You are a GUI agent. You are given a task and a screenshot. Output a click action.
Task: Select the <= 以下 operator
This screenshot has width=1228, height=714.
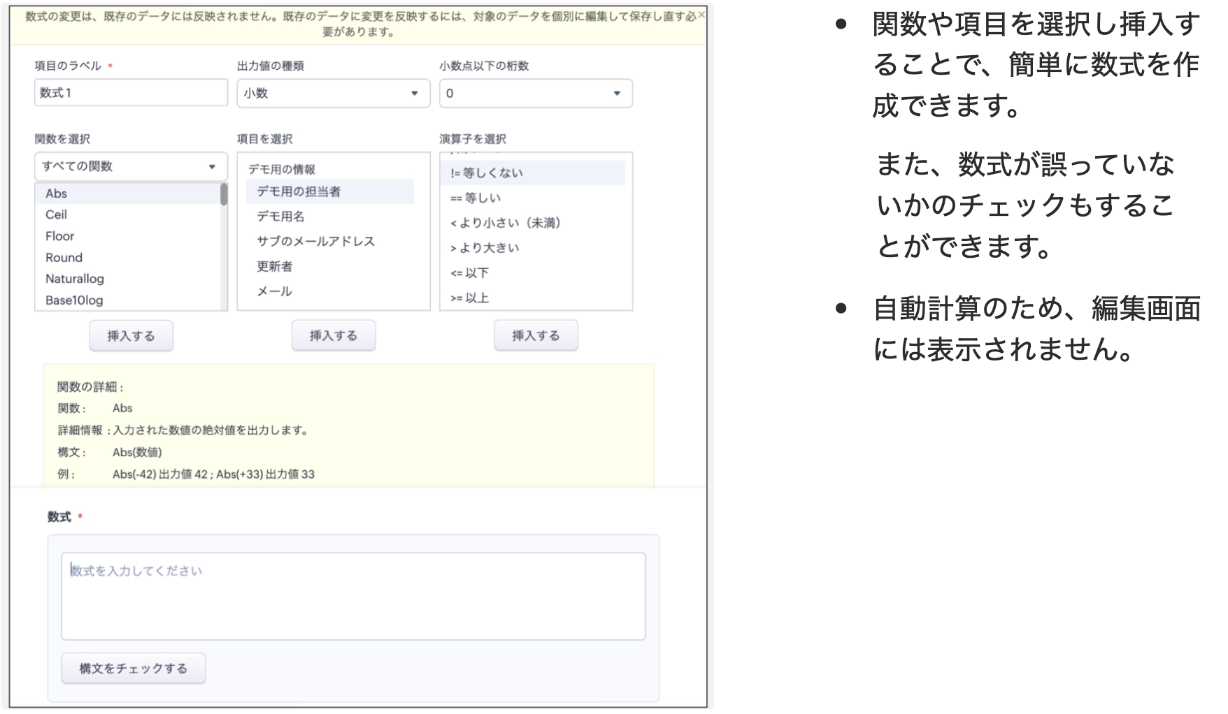(x=533, y=273)
